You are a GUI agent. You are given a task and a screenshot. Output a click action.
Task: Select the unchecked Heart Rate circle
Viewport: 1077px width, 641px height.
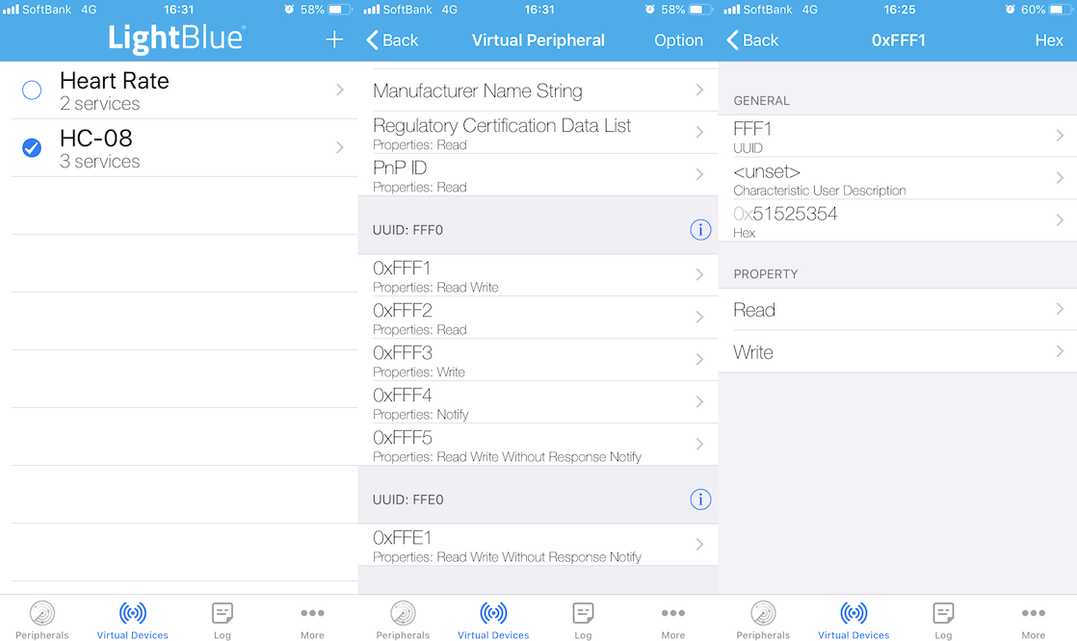[x=32, y=90]
